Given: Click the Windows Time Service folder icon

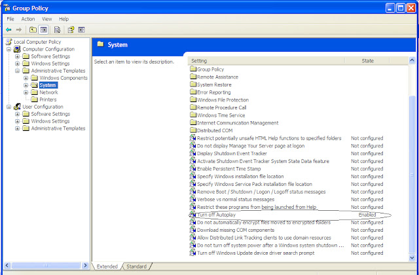Looking at the screenshot, I should point(193,115).
